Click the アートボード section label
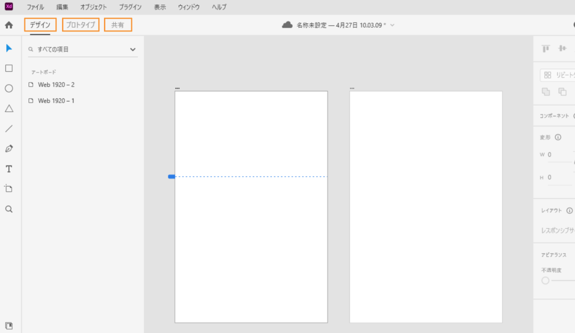 tap(44, 72)
